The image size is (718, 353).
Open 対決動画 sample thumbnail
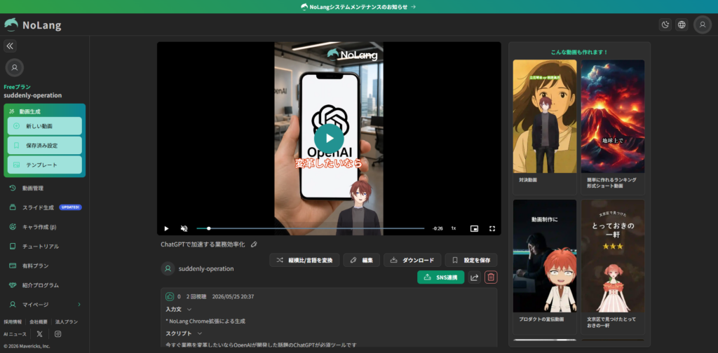(545, 116)
